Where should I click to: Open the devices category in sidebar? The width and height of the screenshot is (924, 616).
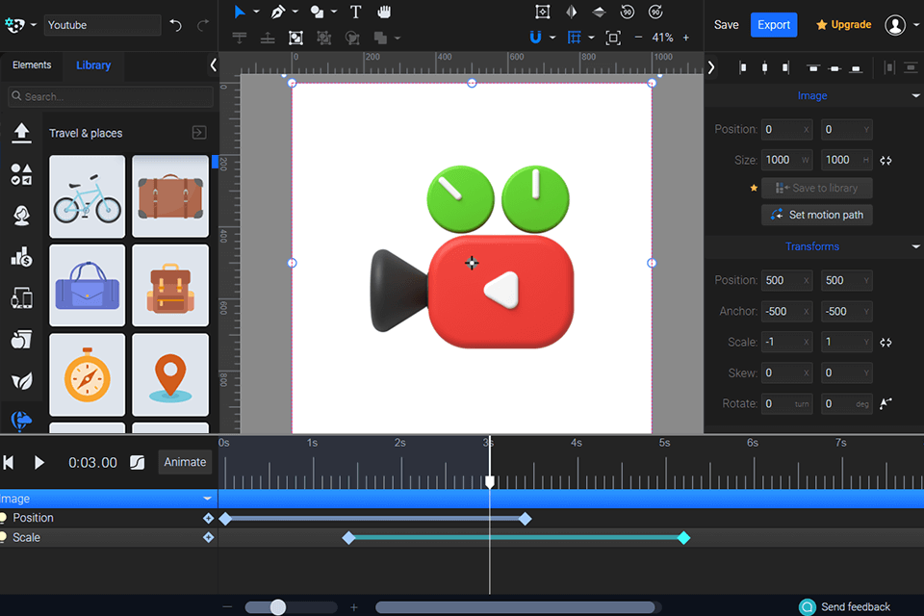pos(22,298)
